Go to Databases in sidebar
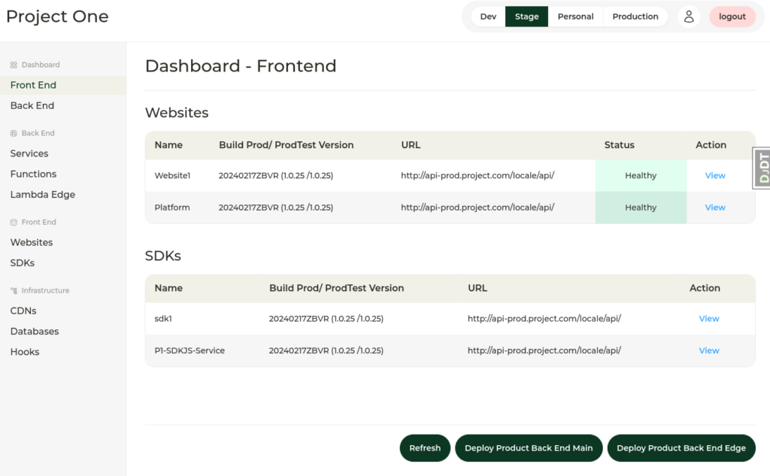The image size is (770, 476). click(35, 332)
